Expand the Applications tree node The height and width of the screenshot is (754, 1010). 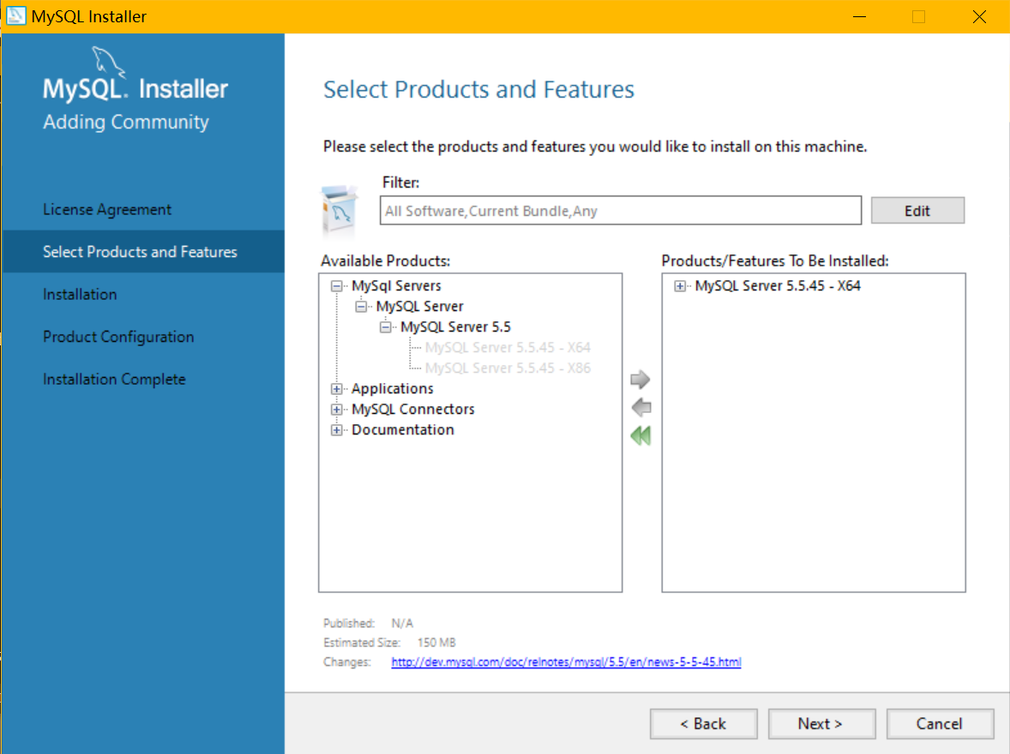[336, 389]
